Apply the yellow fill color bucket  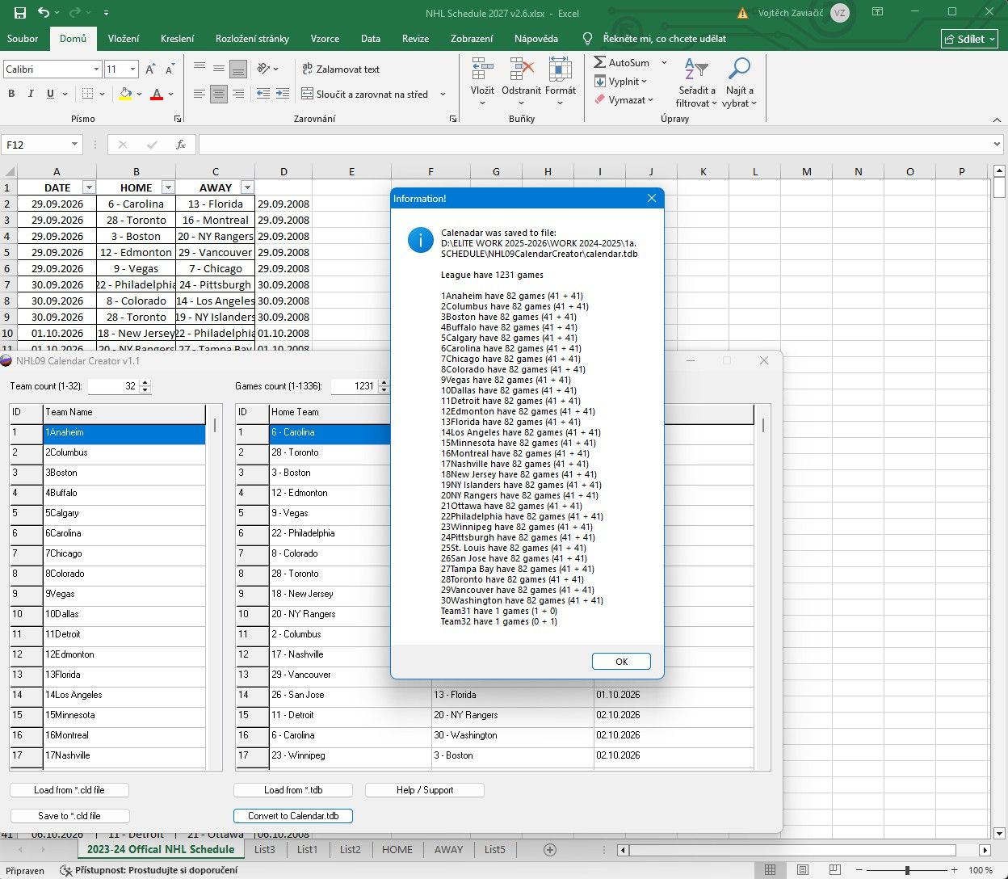pos(125,95)
